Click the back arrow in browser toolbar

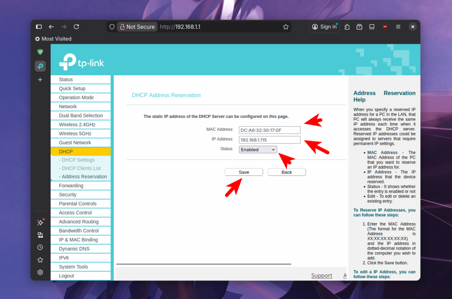click(52, 27)
